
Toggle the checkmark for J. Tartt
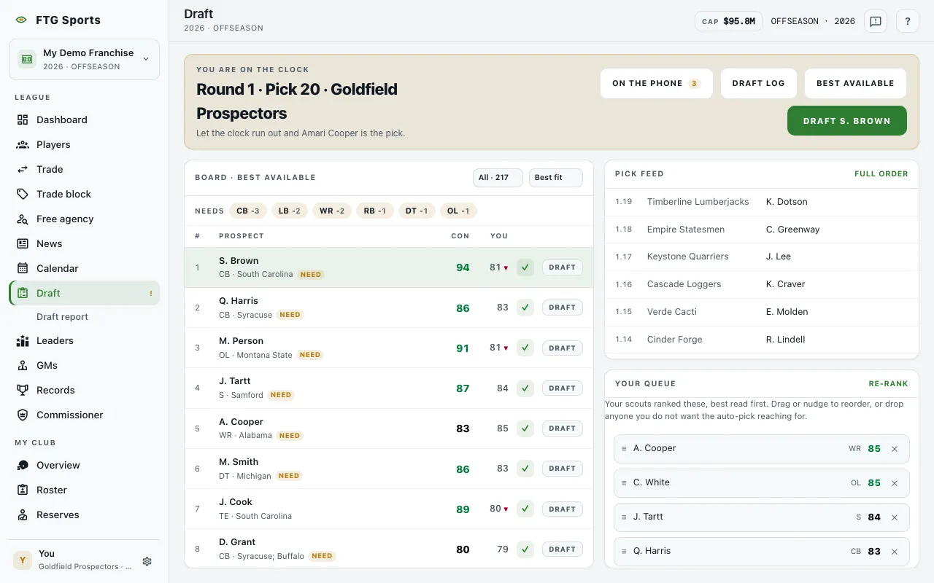pos(525,388)
